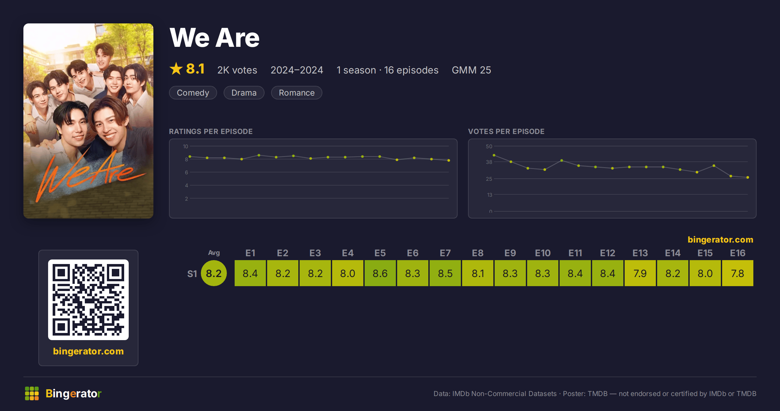This screenshot has height=411, width=780.
Task: Click the Bingerator grid logo icon
Action: [x=32, y=393]
